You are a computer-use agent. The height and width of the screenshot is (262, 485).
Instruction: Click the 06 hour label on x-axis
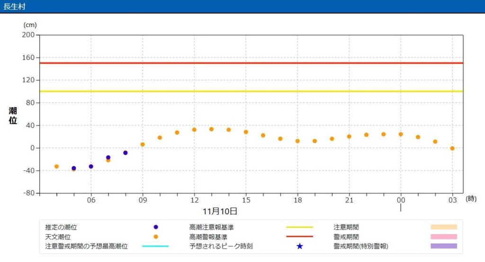(91, 200)
